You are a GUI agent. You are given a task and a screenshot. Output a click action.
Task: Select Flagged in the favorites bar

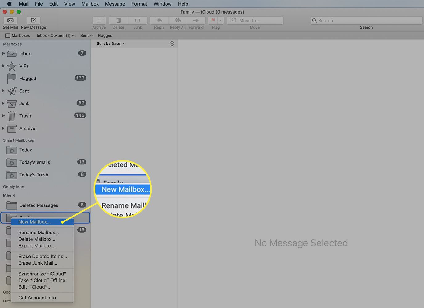105,35
